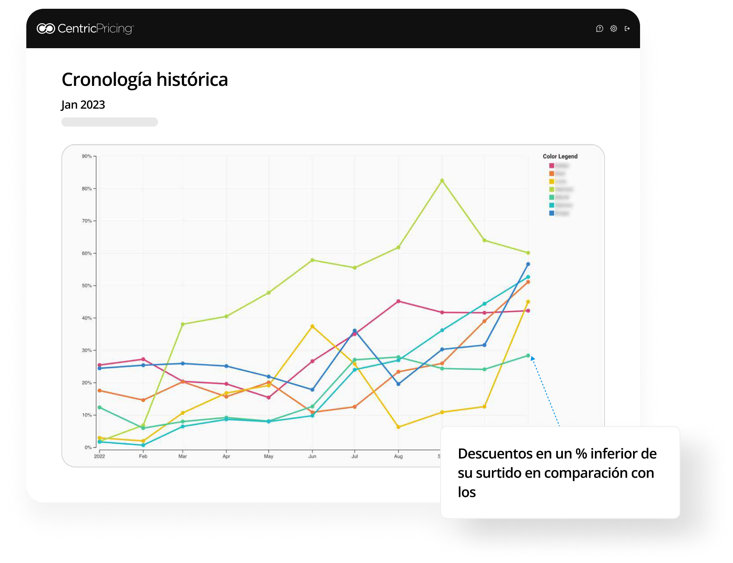Select the pink legend color swatch
The width and height of the screenshot is (733, 563).
(552, 166)
